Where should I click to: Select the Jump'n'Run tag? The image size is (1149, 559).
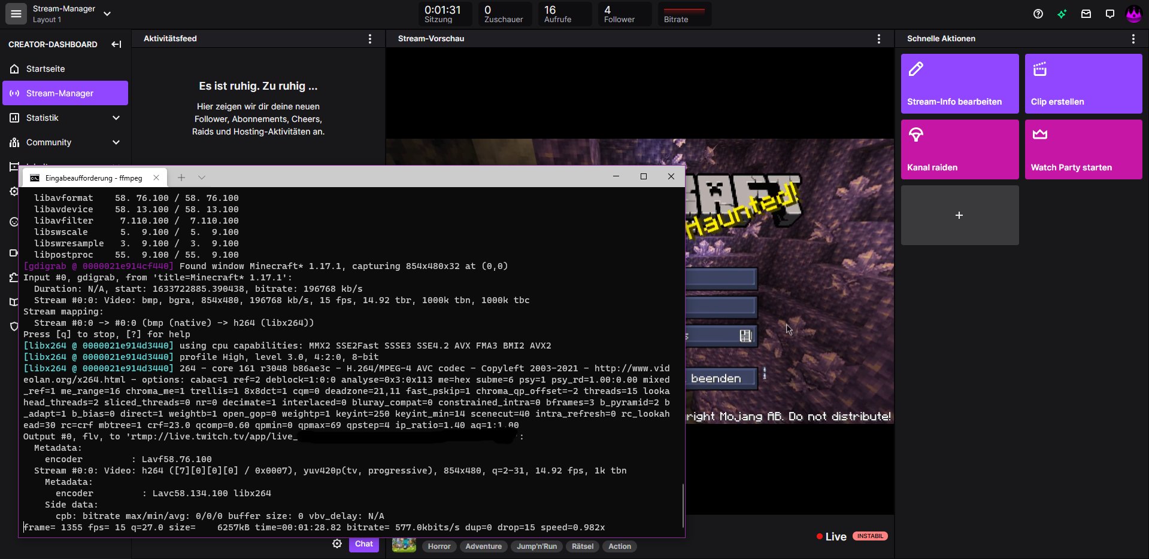click(536, 546)
